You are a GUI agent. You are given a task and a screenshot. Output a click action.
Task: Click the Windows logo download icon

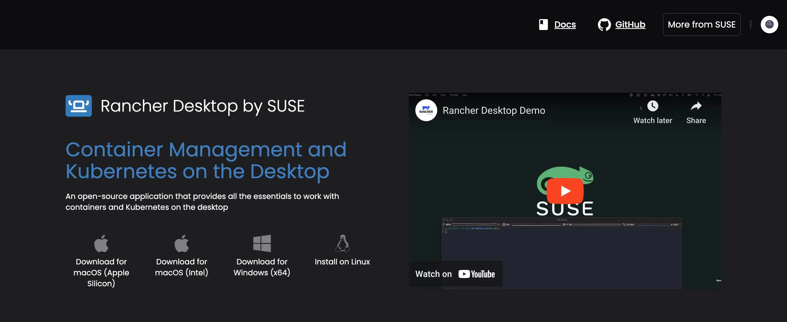[262, 243]
